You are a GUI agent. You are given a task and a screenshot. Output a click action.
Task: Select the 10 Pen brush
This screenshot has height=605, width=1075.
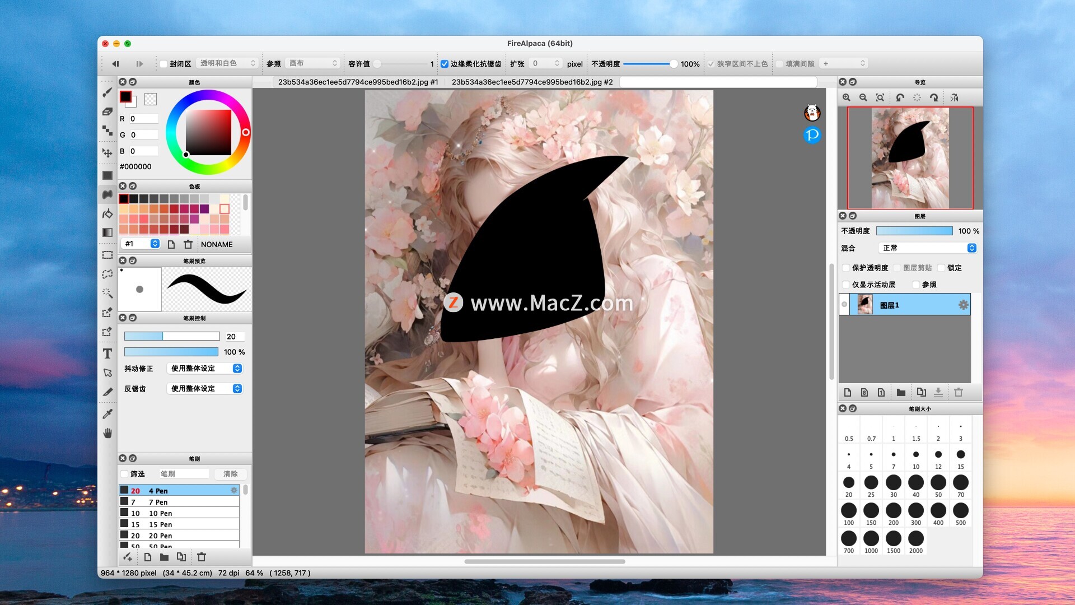click(179, 513)
